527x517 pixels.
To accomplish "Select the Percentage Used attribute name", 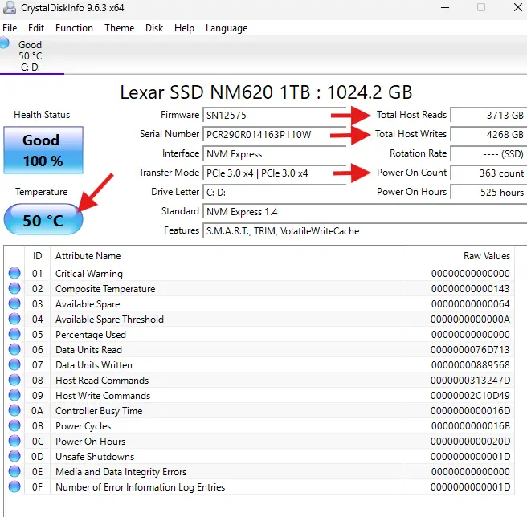I will [91, 335].
